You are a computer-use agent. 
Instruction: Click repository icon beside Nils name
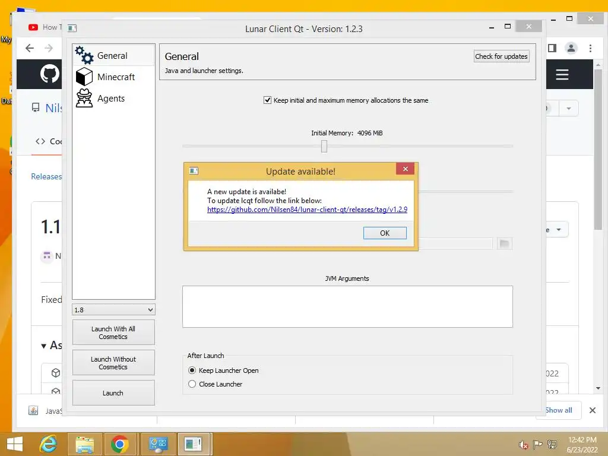tap(36, 107)
